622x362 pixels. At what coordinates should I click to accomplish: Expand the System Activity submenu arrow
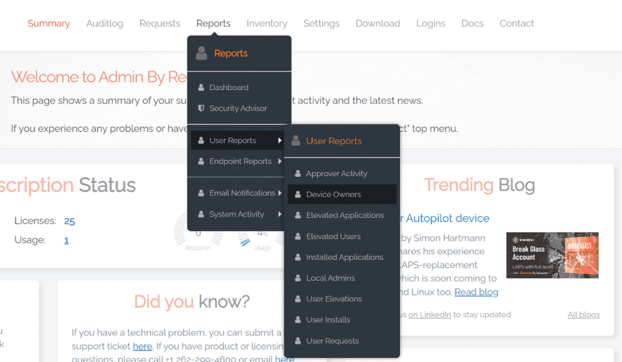click(x=280, y=214)
